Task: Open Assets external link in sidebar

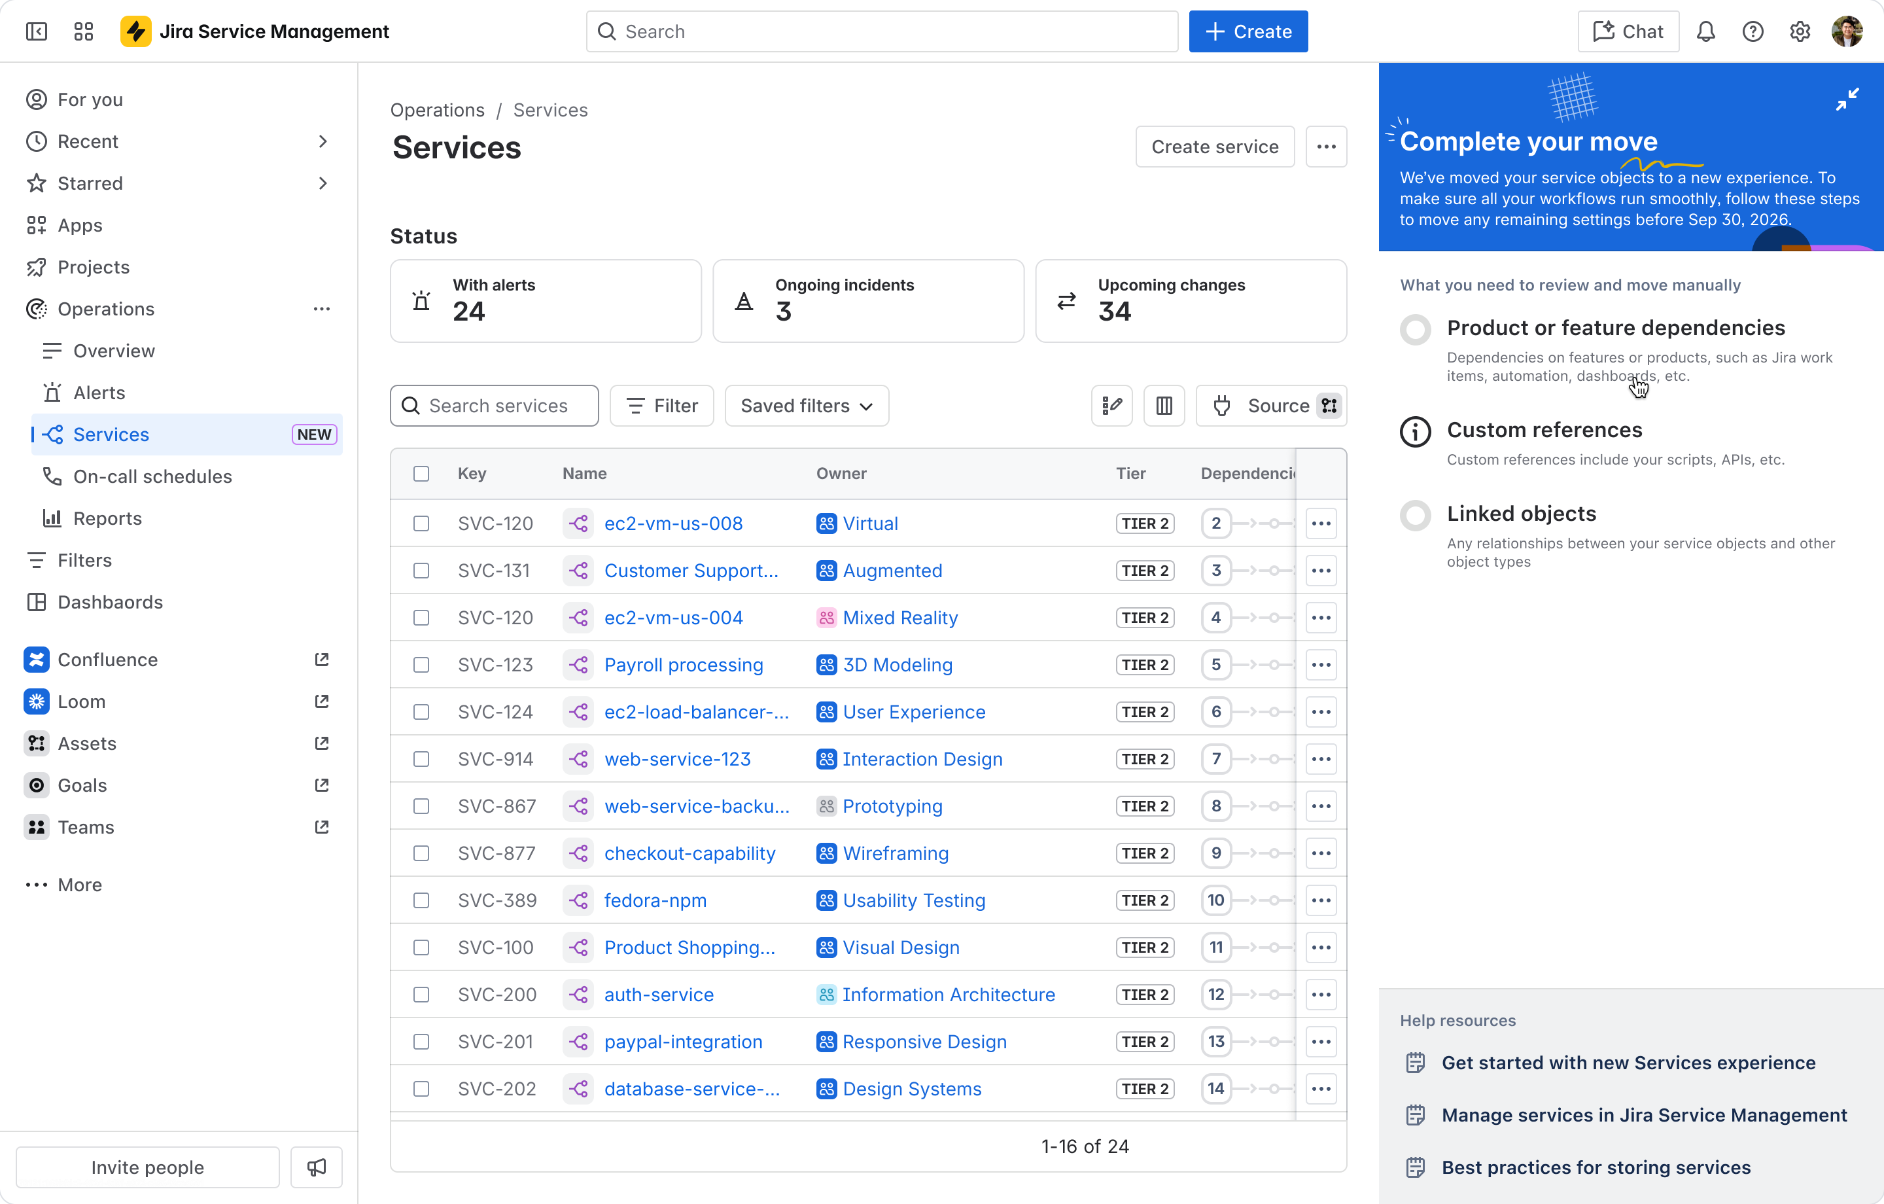Action: 322,743
